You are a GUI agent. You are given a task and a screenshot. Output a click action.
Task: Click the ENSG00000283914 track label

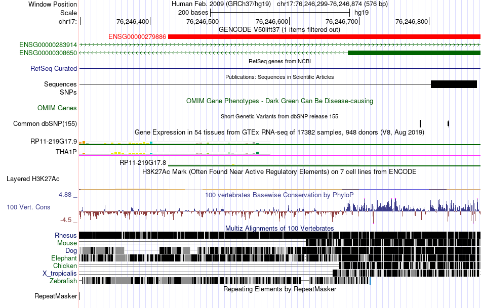tap(48, 45)
